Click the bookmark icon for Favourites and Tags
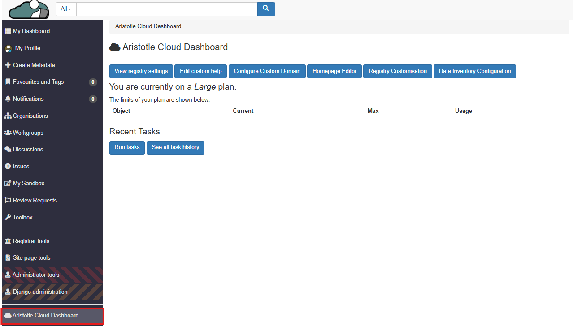 pos(8,82)
